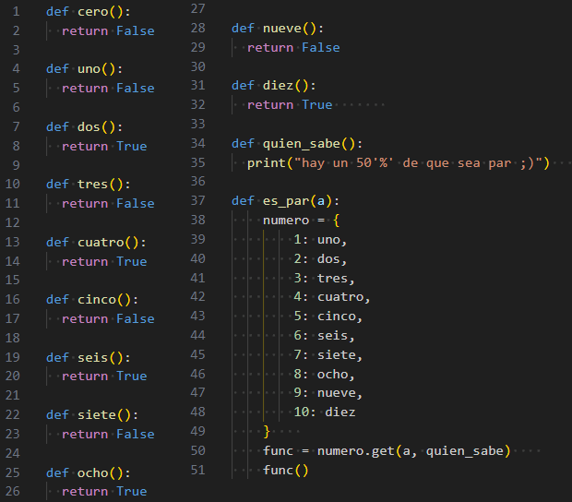This screenshot has height=502, width=572.
Task: Click 'numero.get' on line 50
Action: (x=356, y=451)
